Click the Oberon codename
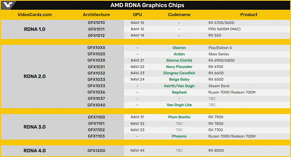The height and width of the screenshot is (157, 291). pyautogui.click(x=179, y=48)
